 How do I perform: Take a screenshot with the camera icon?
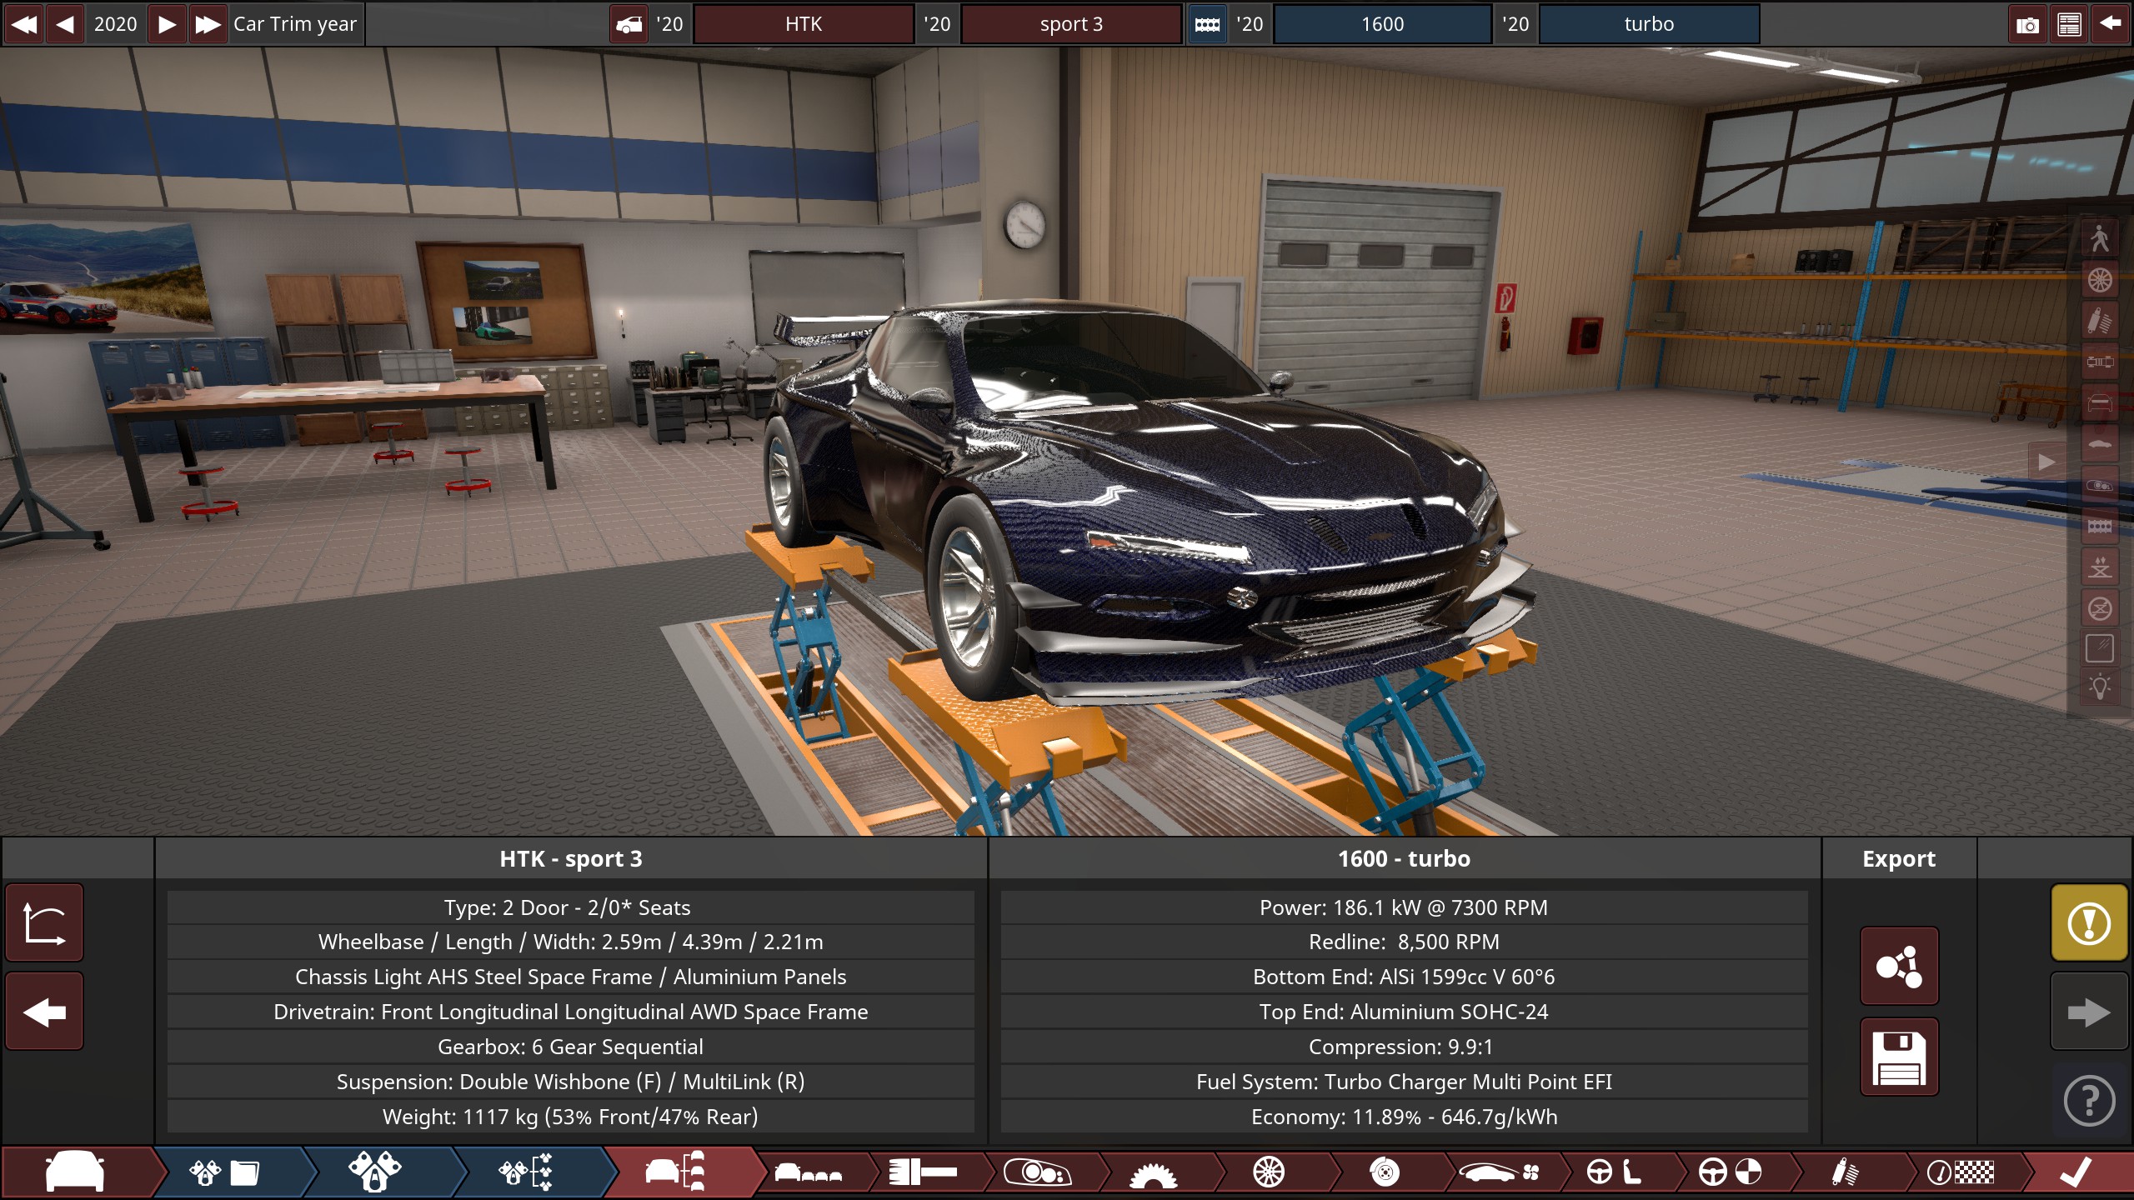point(2027,24)
